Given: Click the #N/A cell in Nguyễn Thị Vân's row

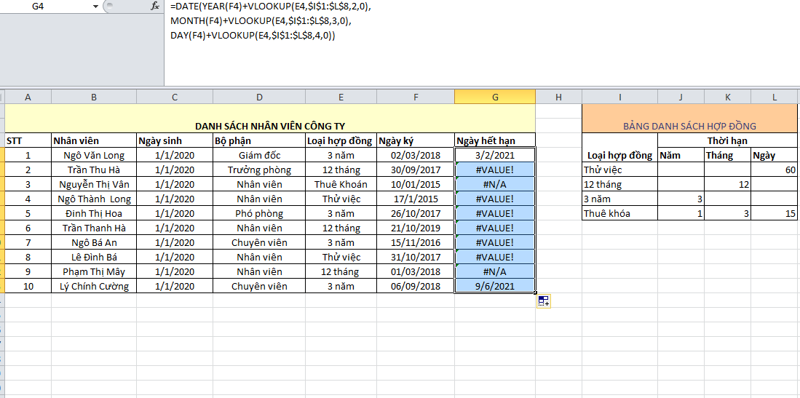Looking at the screenshot, I should [x=495, y=184].
